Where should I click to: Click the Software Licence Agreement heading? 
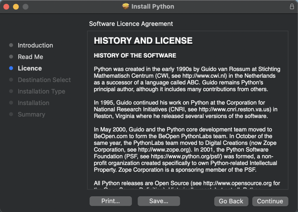131,23
